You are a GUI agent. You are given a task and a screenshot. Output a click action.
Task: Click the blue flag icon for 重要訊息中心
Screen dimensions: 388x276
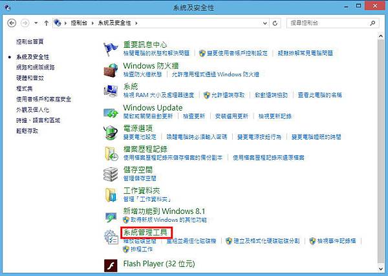[111, 49]
